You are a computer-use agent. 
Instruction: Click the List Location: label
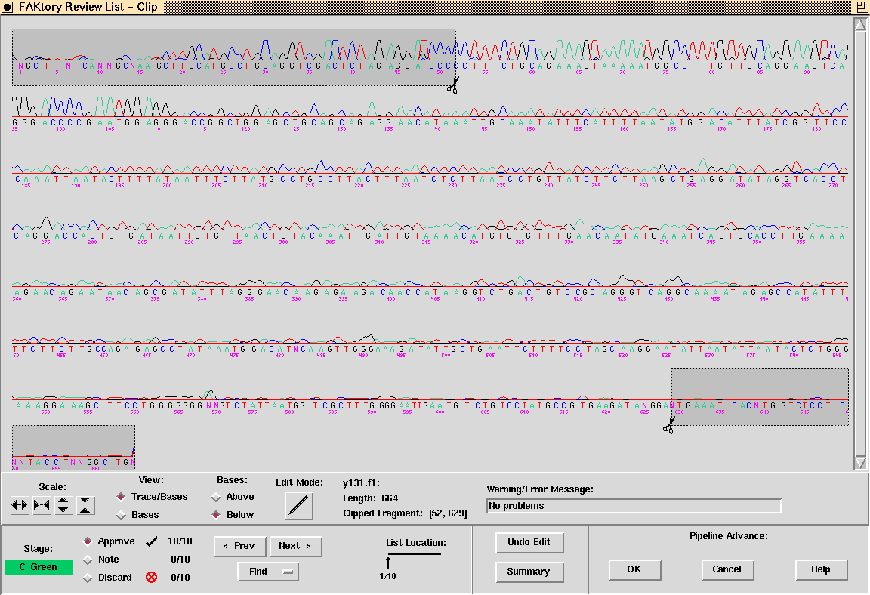click(x=416, y=543)
